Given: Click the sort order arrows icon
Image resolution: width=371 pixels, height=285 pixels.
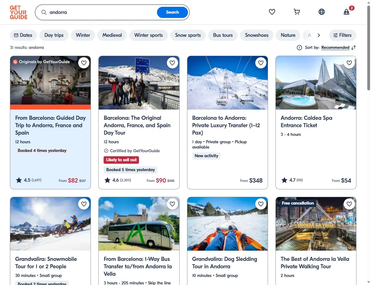Looking at the screenshot, I should click(354, 48).
